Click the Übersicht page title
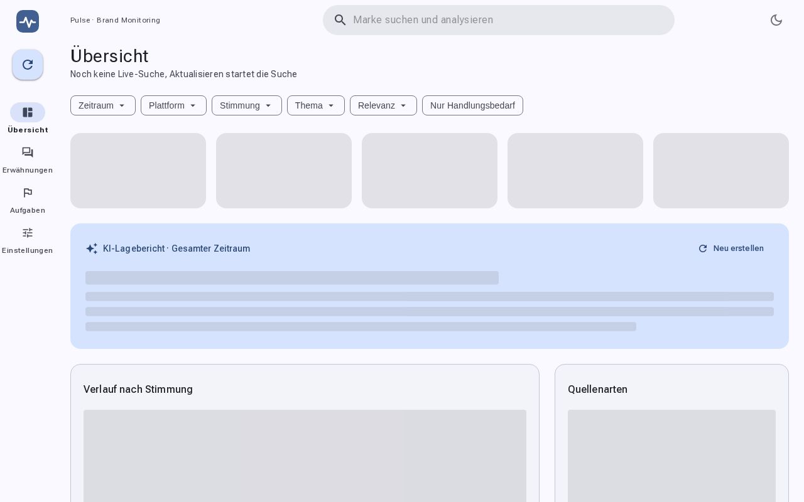 pyautogui.click(x=109, y=56)
